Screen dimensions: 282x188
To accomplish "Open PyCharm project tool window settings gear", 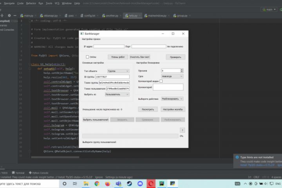I will [9, 16].
